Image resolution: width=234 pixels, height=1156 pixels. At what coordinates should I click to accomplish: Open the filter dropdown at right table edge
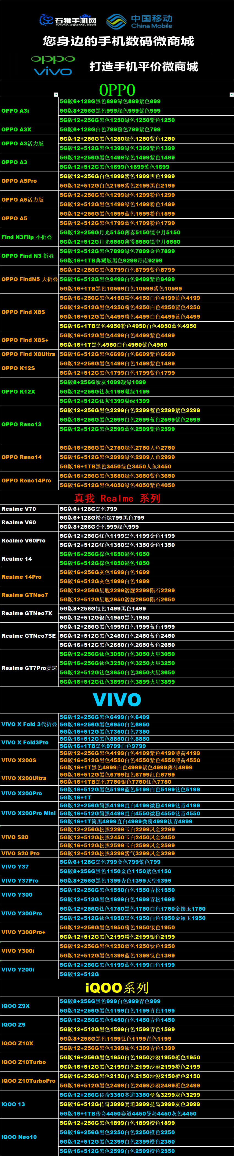point(231,95)
